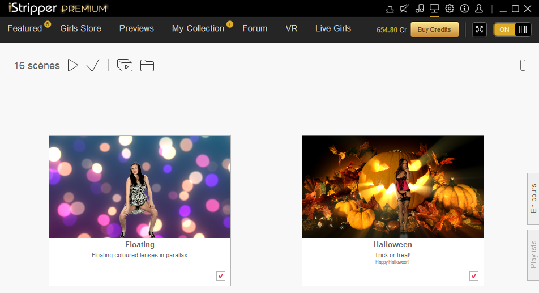The width and height of the screenshot is (539, 293).
Task: Click the Floating scene title text
Action: coord(139,244)
